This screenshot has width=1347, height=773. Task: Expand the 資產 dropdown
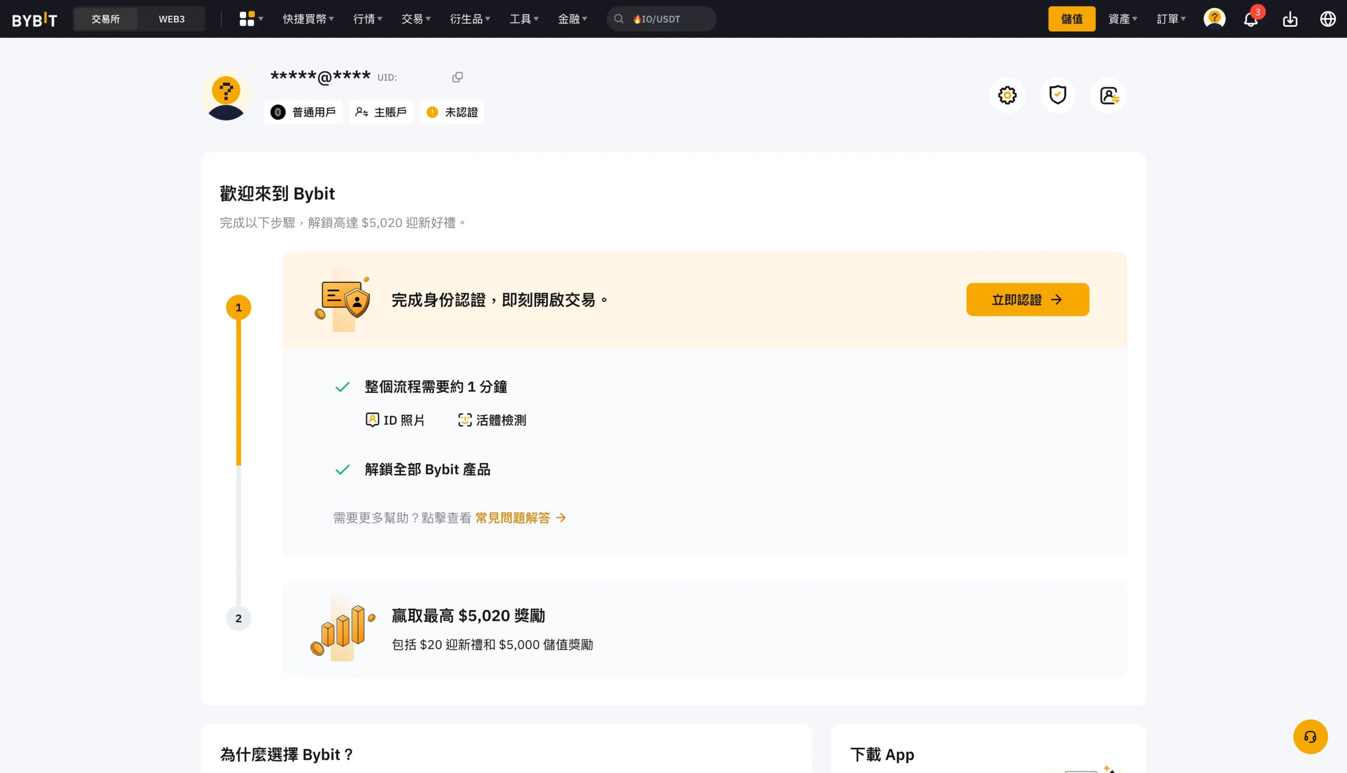pyautogui.click(x=1123, y=19)
